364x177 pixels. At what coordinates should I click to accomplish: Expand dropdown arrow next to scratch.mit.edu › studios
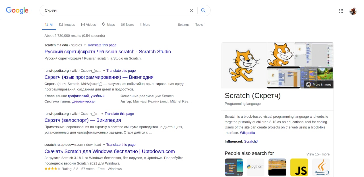(x=84, y=45)
